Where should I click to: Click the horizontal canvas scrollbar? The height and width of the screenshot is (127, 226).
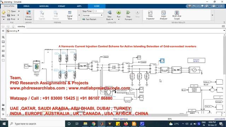click(x=98, y=115)
